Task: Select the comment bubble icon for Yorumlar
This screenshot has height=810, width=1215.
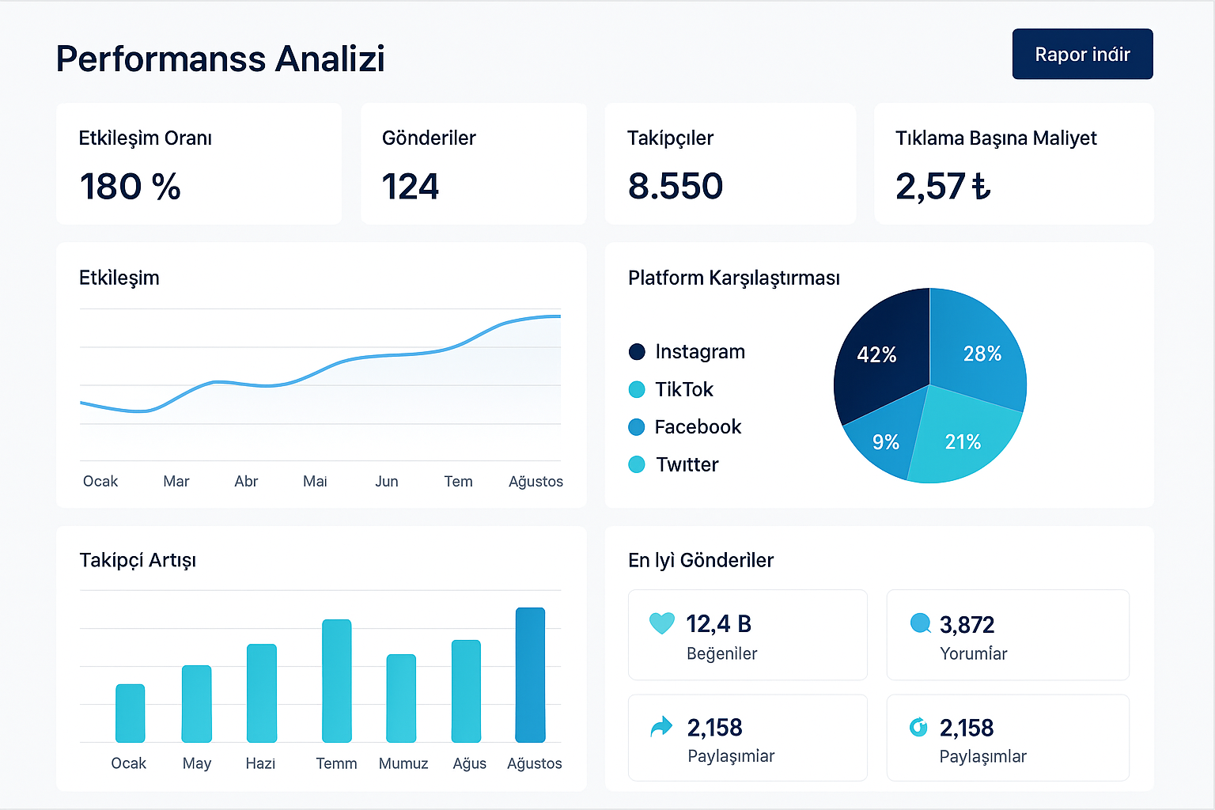Action: (x=920, y=624)
